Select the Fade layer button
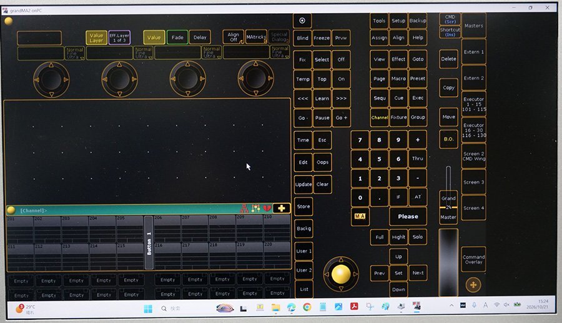This screenshot has width=562, height=323. pos(177,37)
